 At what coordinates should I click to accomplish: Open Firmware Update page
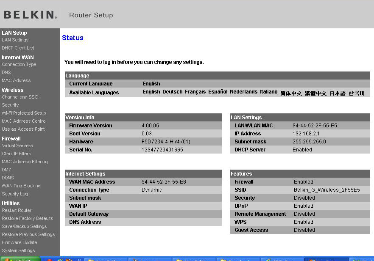tap(20, 242)
